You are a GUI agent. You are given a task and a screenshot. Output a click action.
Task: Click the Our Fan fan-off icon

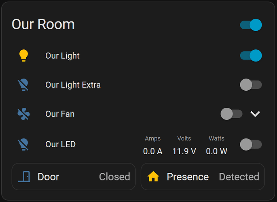(24, 114)
